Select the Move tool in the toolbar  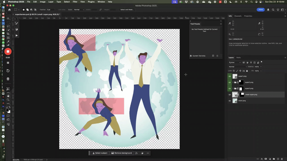pos(8,18)
